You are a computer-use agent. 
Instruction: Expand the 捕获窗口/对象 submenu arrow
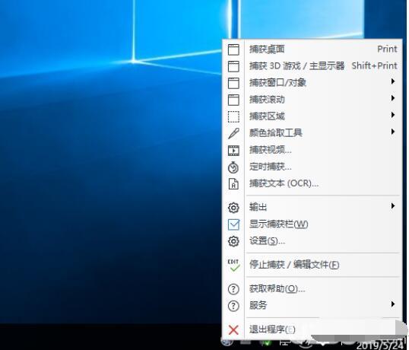[393, 81]
